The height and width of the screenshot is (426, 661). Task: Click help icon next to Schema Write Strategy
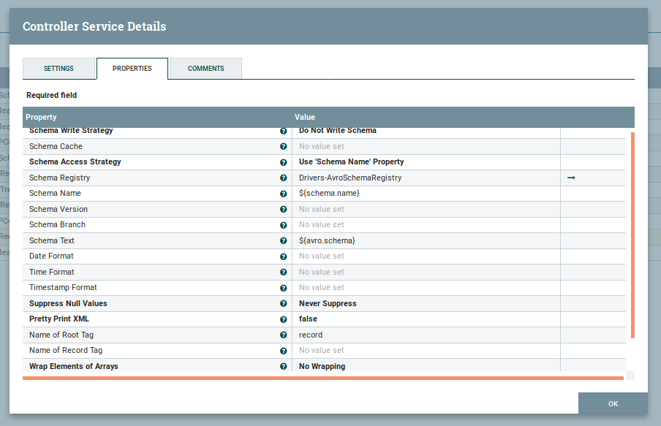(x=283, y=131)
